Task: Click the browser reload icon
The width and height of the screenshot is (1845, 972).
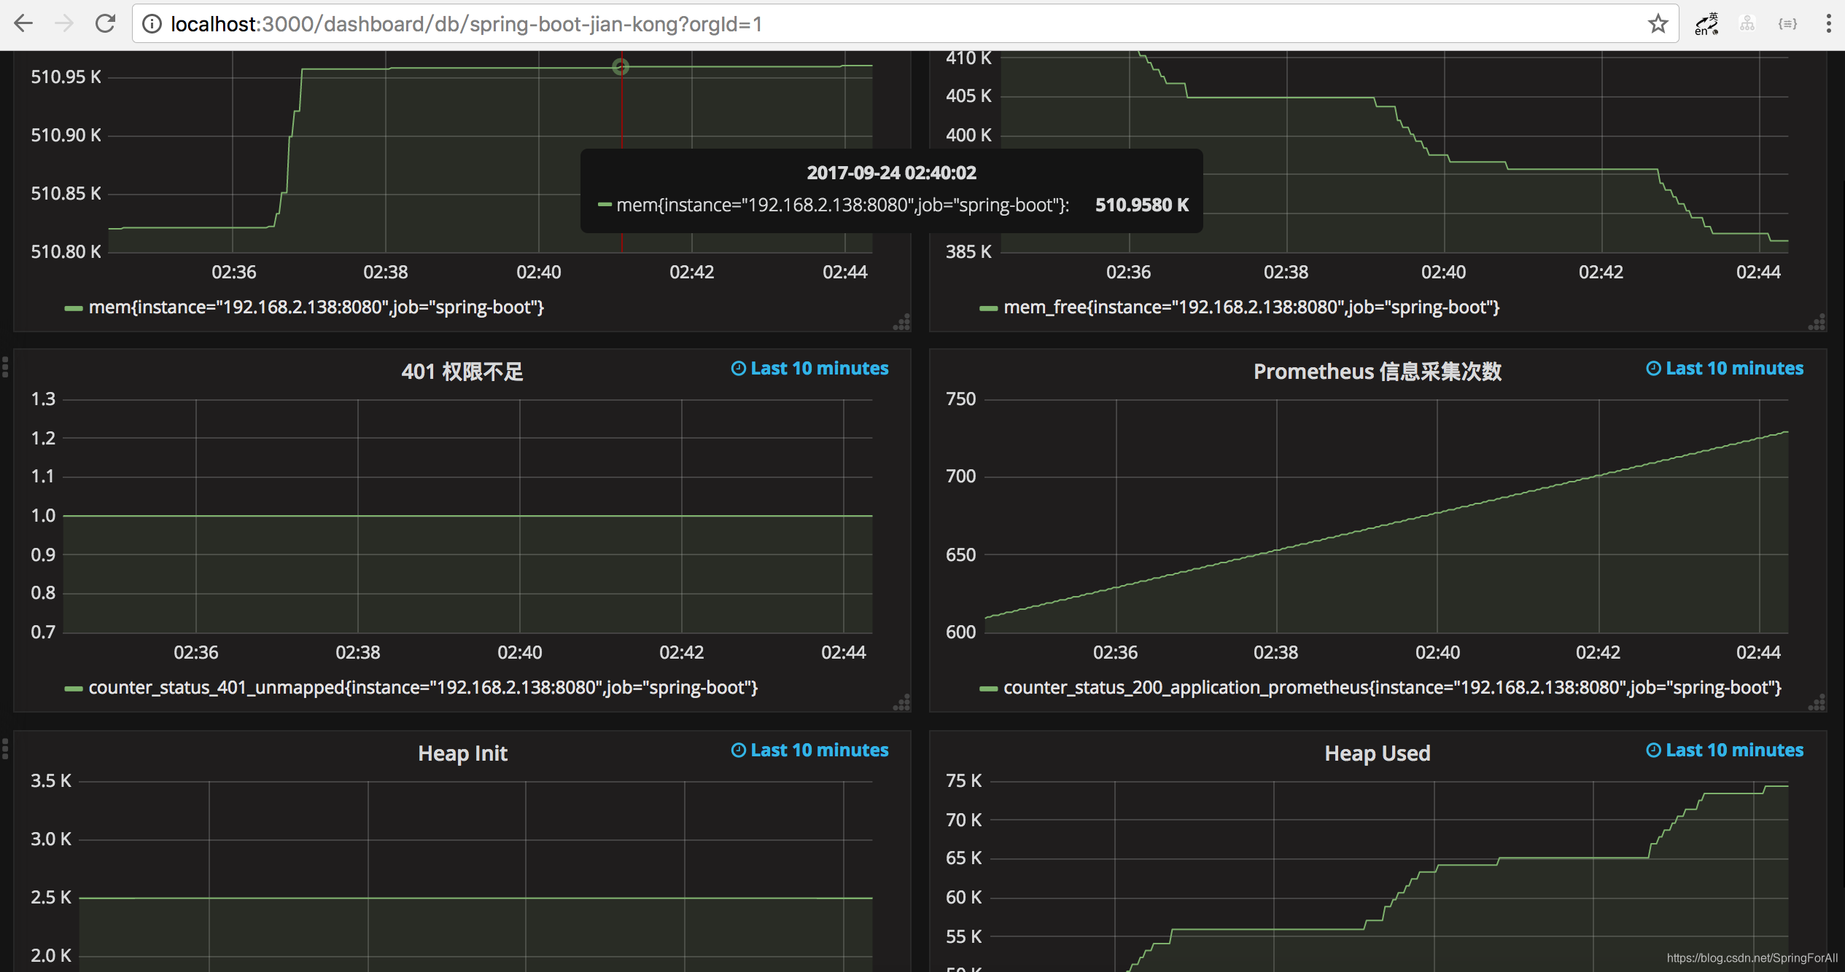Action: coord(106,24)
